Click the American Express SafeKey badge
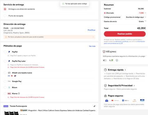The height and width of the screenshot is (115, 148). [126, 100]
